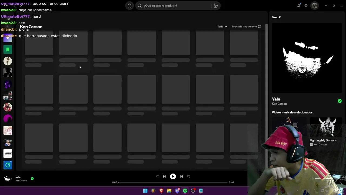
Task: Open Ken Carson link under Fighting My Demons
Action: [320, 145]
